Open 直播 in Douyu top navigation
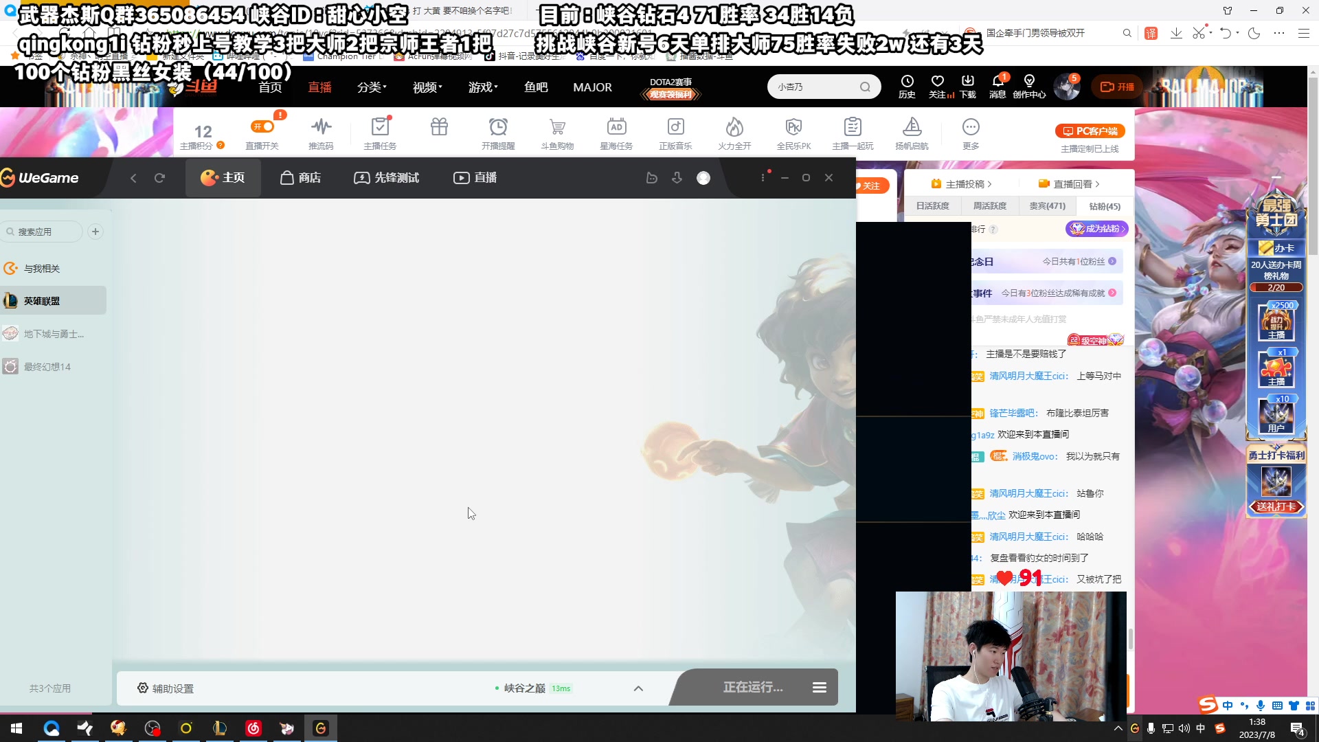This screenshot has height=742, width=1319. tap(319, 87)
